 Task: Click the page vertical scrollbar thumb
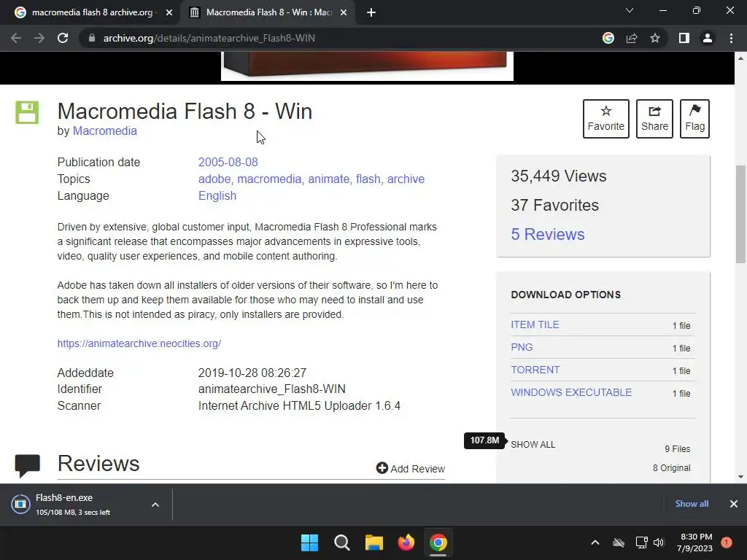point(740,214)
